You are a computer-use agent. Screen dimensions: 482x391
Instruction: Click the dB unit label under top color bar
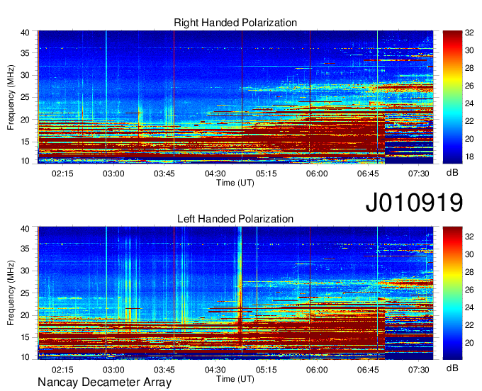click(452, 173)
